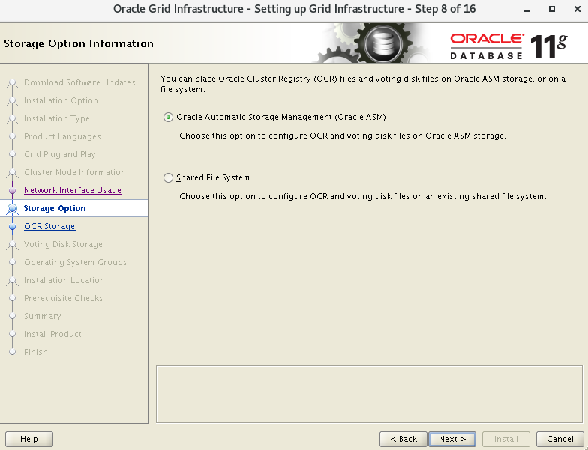
Task: Click the Finish step bullet icon
Action: (x=12, y=352)
